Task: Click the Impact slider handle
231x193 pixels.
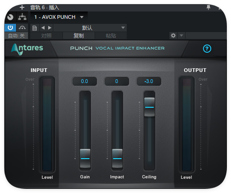Action: (117, 159)
